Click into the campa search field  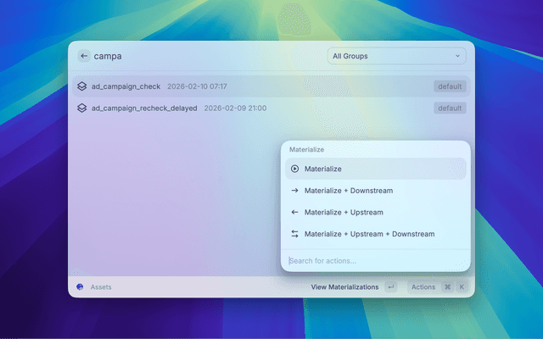[x=204, y=56]
